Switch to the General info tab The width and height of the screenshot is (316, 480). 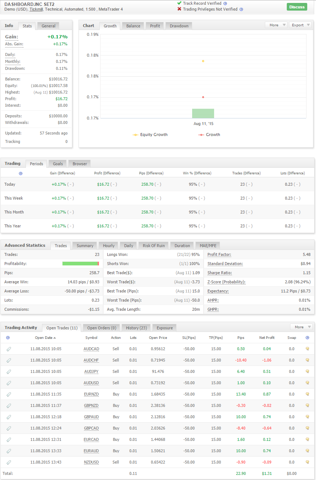coord(48,26)
